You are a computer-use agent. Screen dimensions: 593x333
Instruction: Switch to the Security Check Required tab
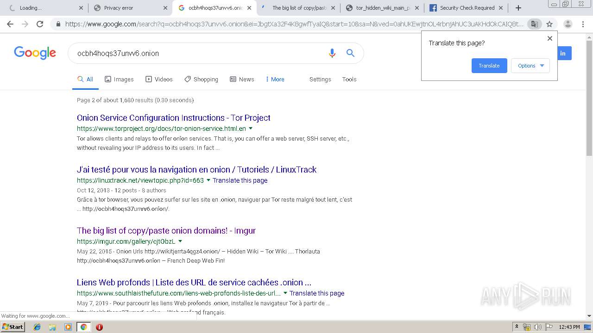pos(466,8)
